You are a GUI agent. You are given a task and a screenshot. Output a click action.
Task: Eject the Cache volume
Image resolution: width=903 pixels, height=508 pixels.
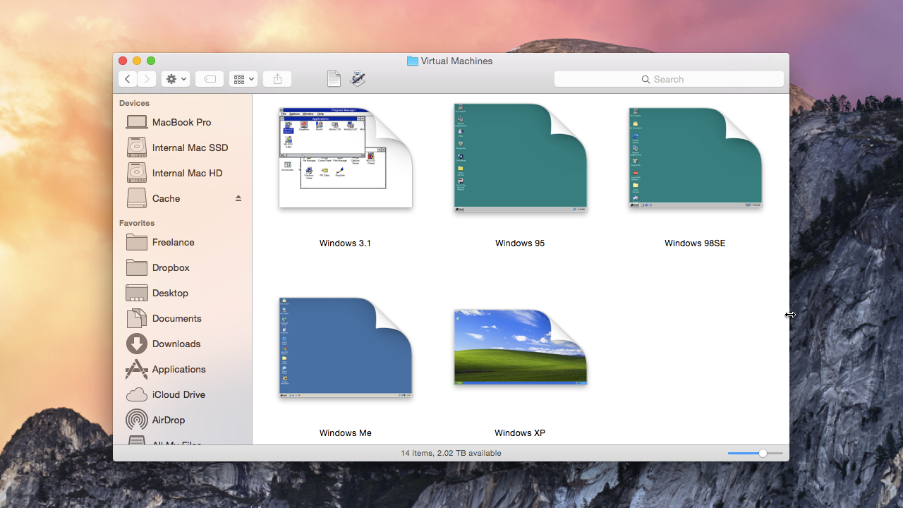(238, 198)
